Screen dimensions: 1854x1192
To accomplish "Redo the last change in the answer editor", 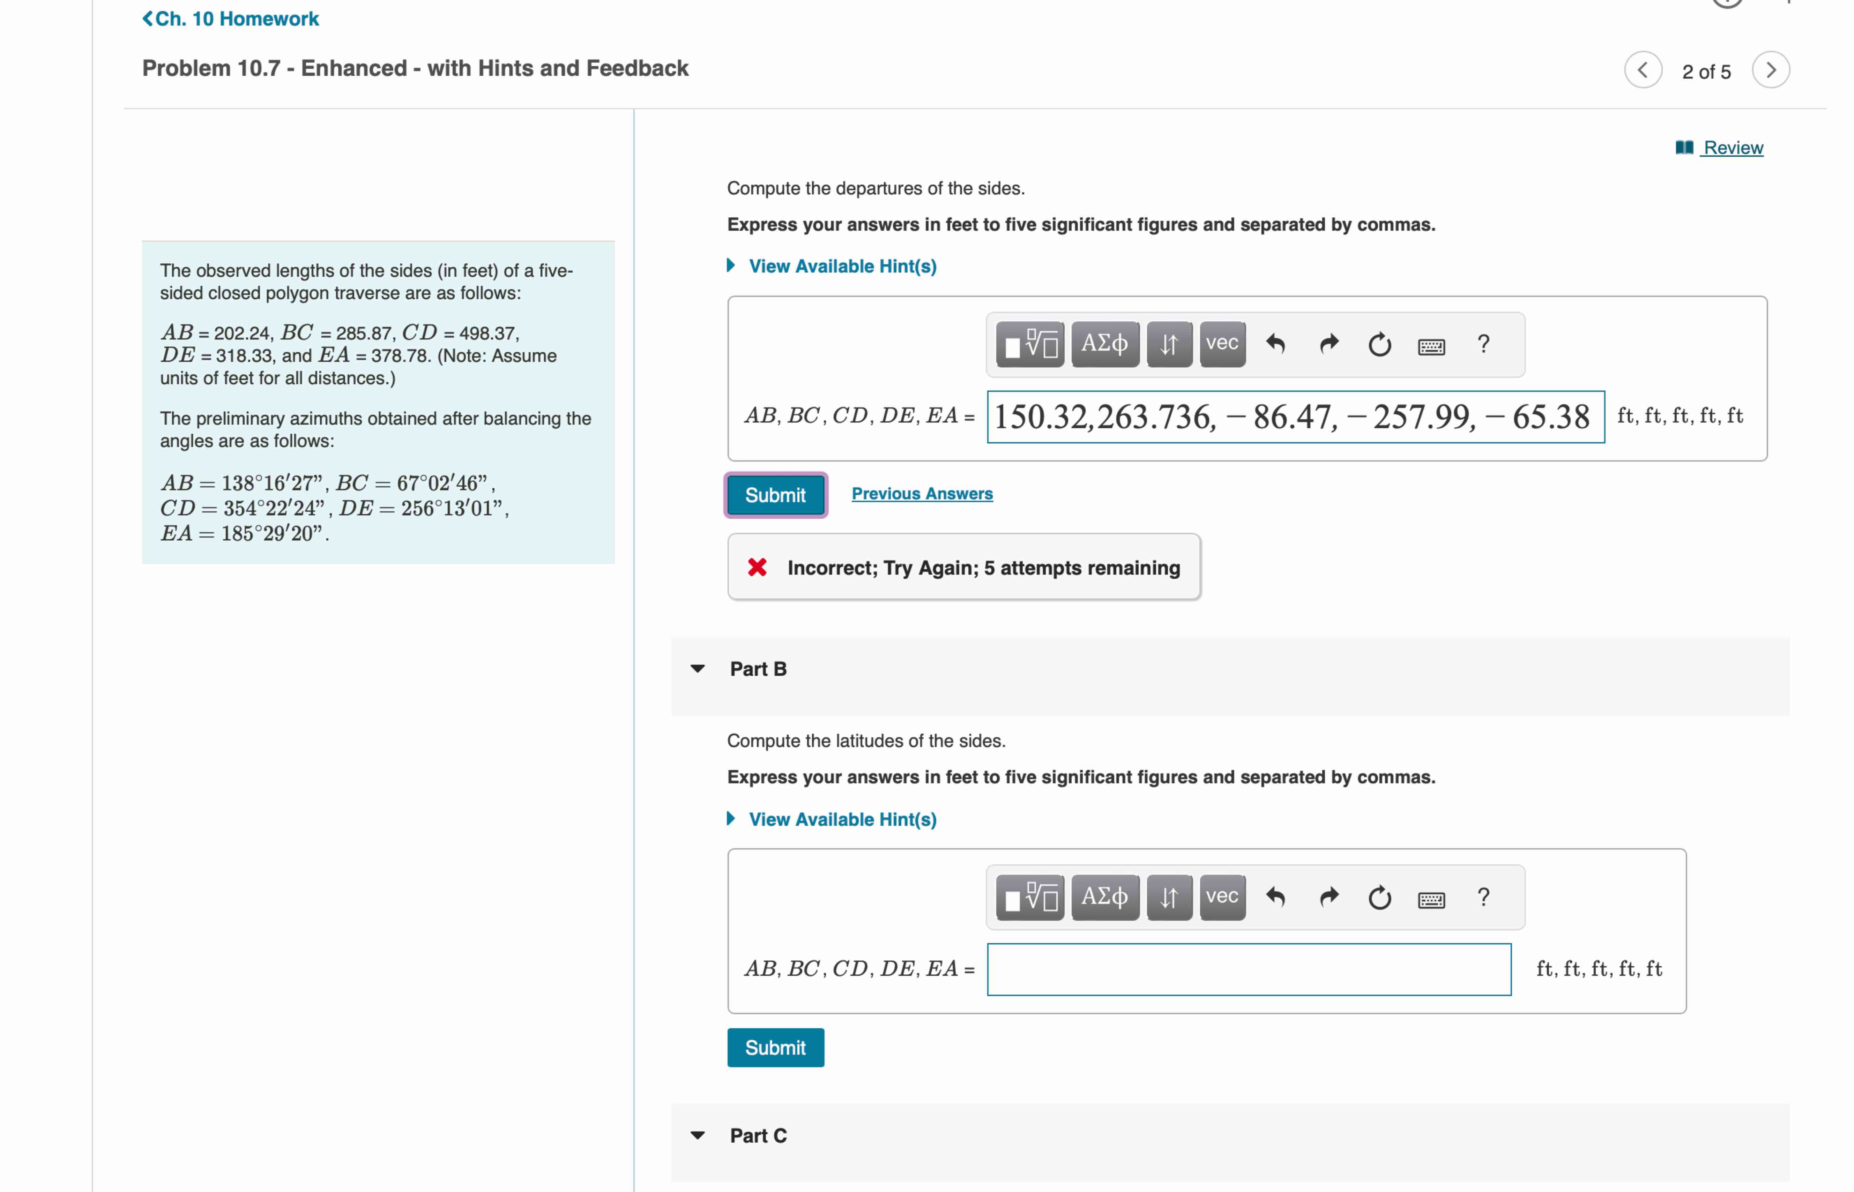I will [1330, 344].
